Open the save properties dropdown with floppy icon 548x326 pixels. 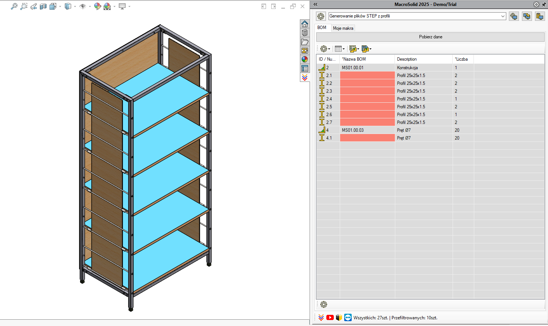367,49
